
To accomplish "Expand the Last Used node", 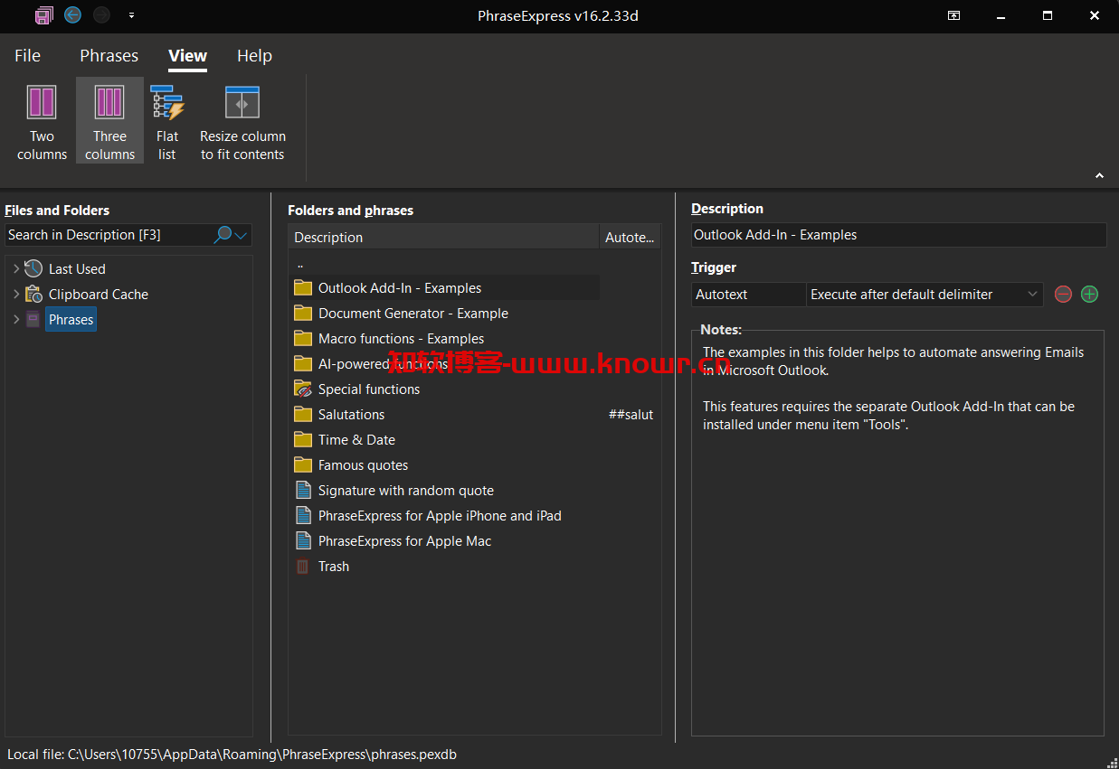I will pyautogui.click(x=16, y=269).
